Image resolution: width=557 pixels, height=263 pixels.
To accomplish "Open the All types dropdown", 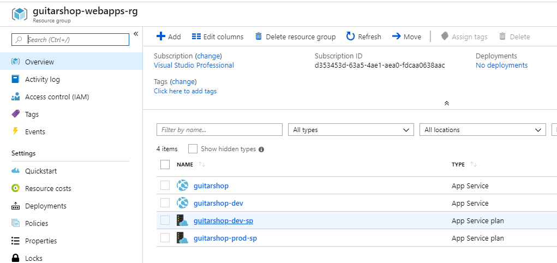I will 351,130.
